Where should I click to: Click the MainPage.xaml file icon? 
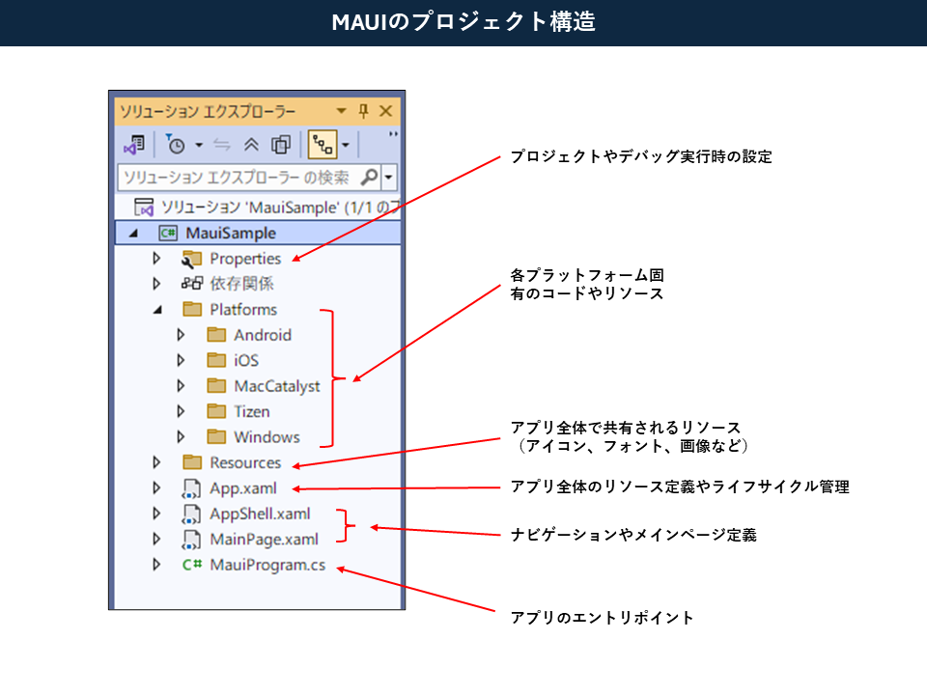[191, 540]
